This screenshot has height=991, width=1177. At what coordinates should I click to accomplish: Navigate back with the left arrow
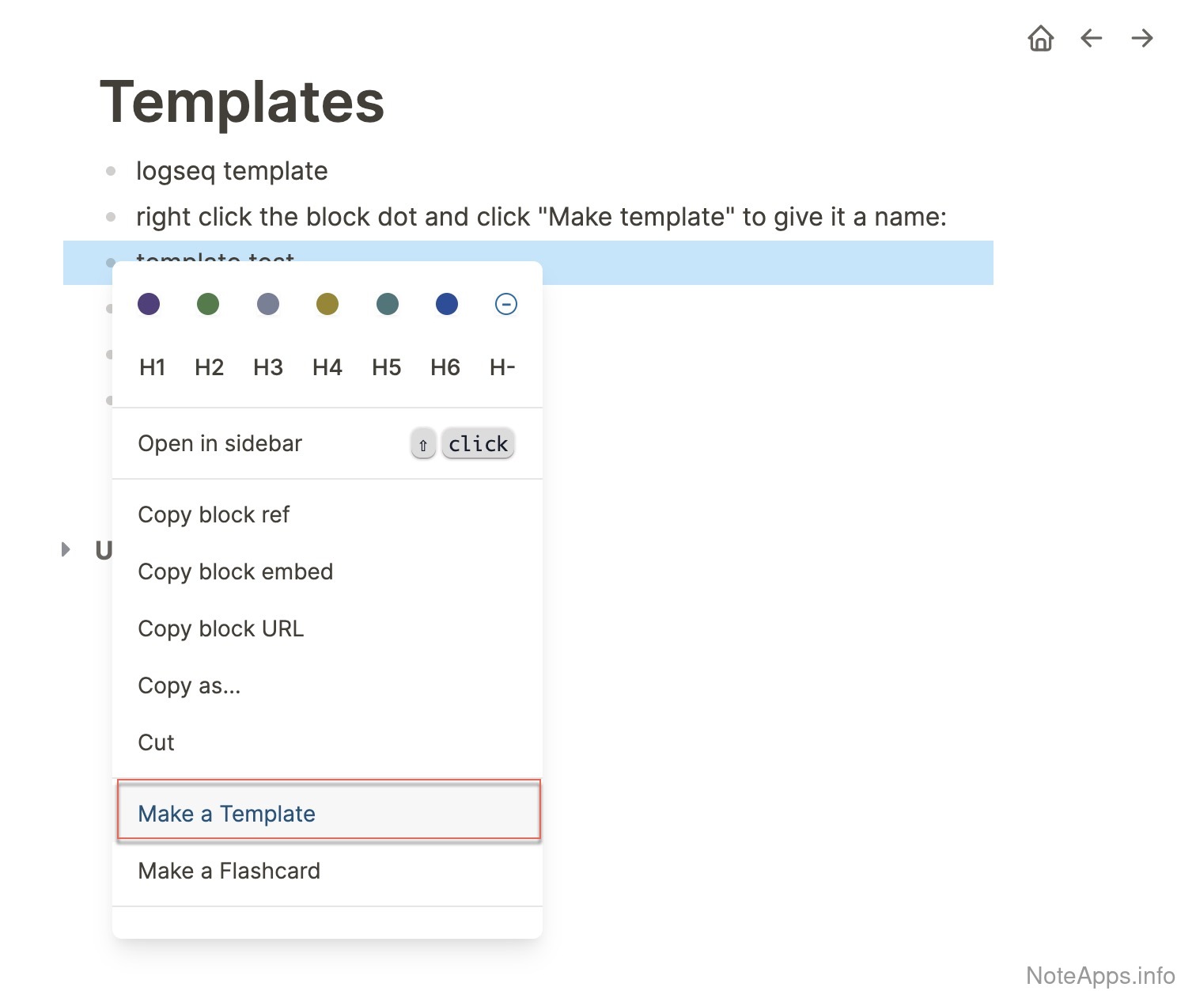1091,38
